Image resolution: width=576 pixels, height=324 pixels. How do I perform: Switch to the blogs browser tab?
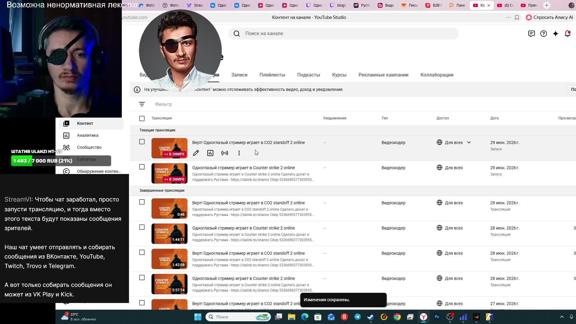(338, 5)
